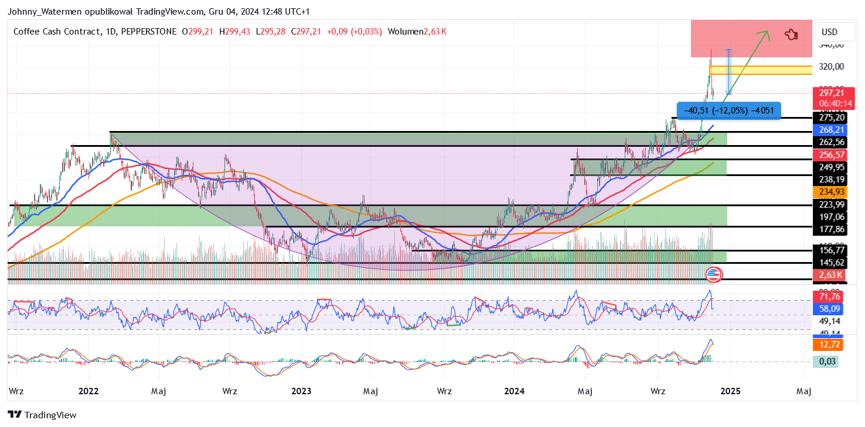865x427 pixels.
Task: Click the Johnny_Watermen publisher header text
Action: click(158, 11)
